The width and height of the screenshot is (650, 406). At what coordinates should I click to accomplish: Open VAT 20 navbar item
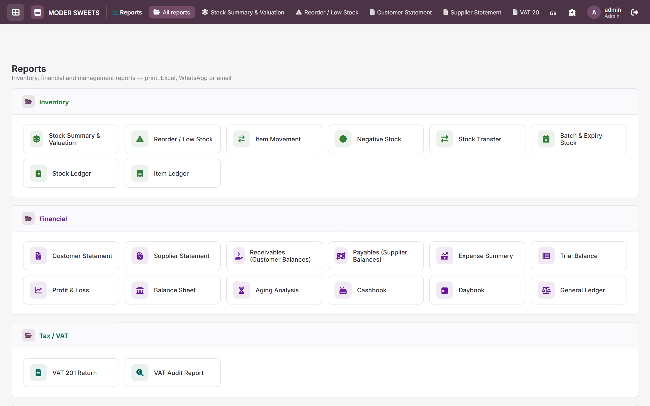(526, 12)
